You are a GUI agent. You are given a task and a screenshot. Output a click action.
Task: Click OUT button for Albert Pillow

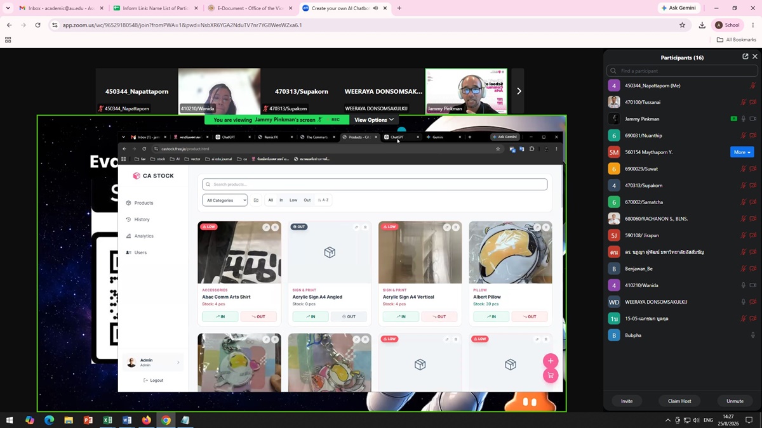529,316
